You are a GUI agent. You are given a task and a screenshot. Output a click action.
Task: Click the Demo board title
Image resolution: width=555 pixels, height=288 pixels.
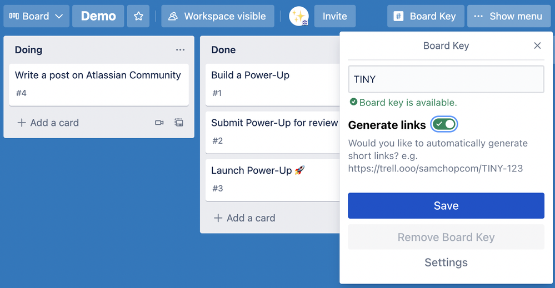coord(98,16)
